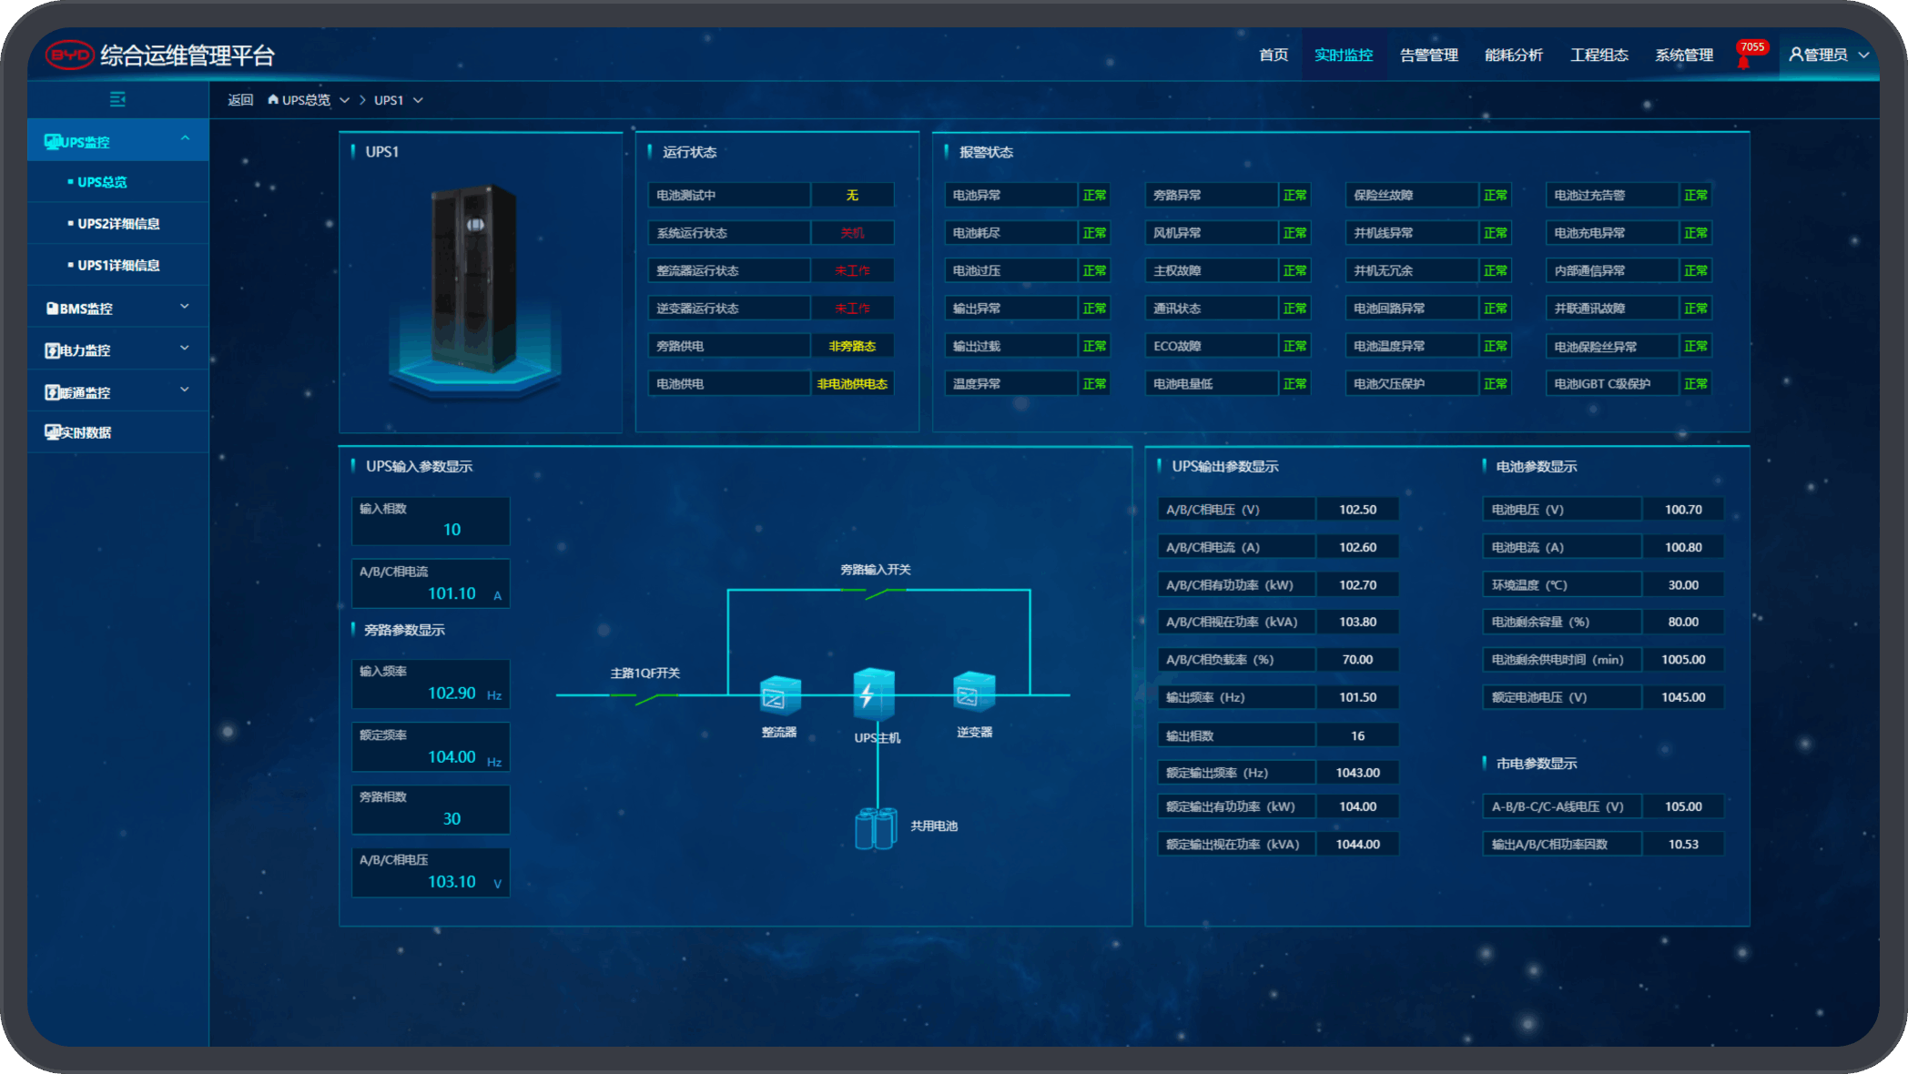
Task: Click the 系统运行状态 关机 status value
Action: pos(852,233)
